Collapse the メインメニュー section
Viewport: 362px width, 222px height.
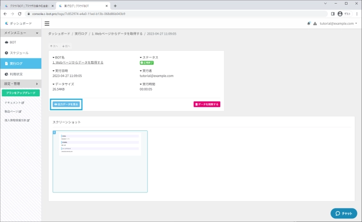21,33
